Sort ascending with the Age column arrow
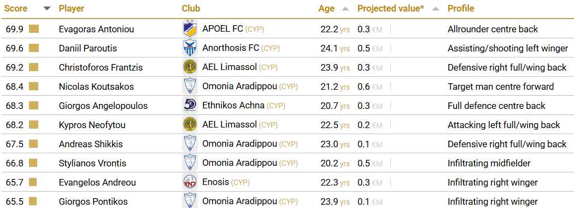The image size is (574, 208). [x=345, y=9]
